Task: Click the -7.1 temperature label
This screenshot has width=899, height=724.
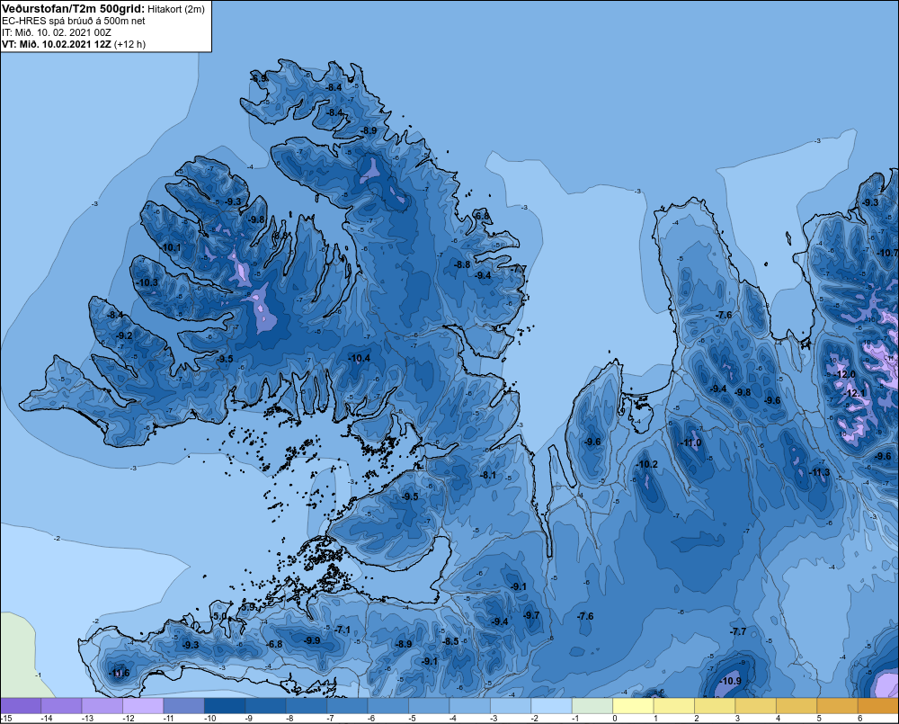Action: [343, 630]
